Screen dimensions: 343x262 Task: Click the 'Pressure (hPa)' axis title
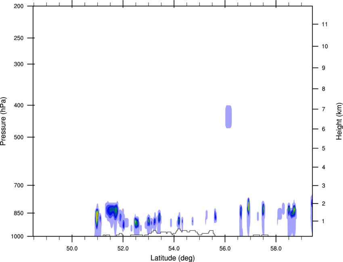[x=3, y=121]
